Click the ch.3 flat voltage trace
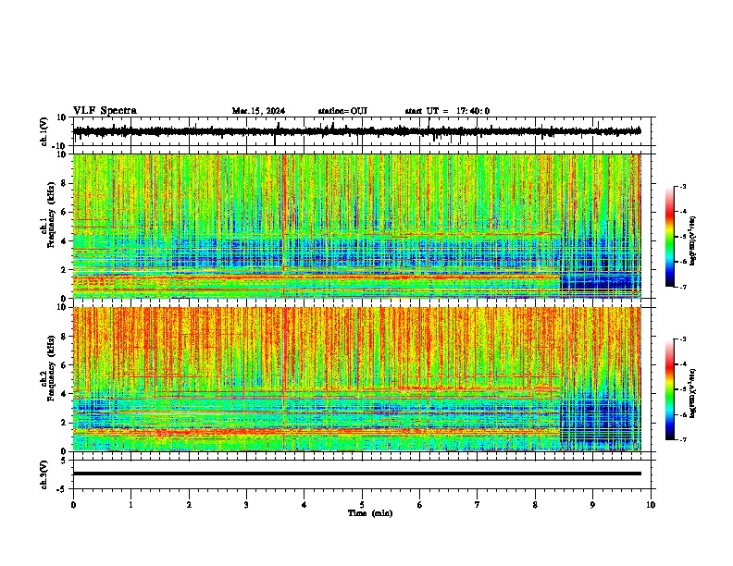Image resolution: width=733 pixels, height=566 pixels. 357,474
